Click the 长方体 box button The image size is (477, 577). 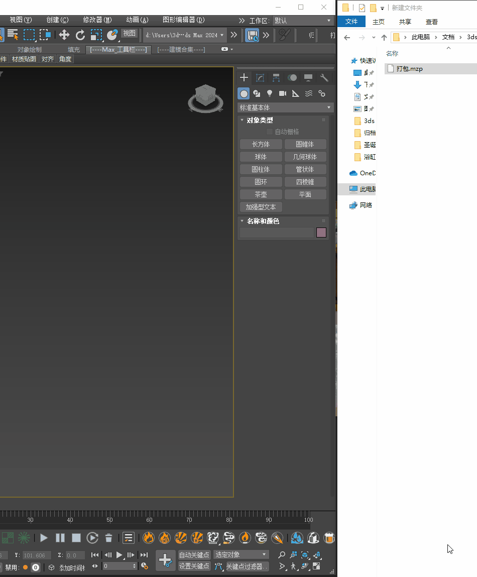[x=261, y=144]
